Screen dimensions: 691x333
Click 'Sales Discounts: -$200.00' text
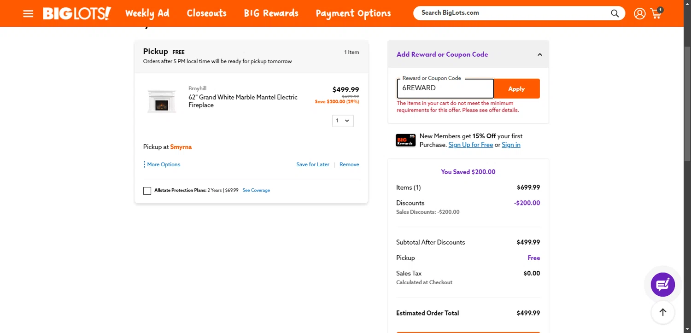[427, 212]
